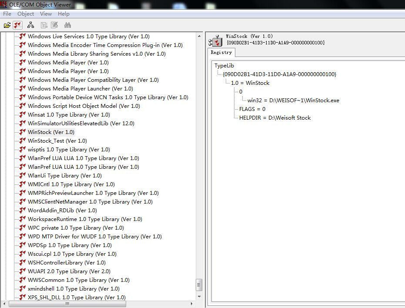Select XPS_SHL_DLL 1.0 Type Library entry
Image resolution: width=405 pixels, height=308 pixels.
77,297
